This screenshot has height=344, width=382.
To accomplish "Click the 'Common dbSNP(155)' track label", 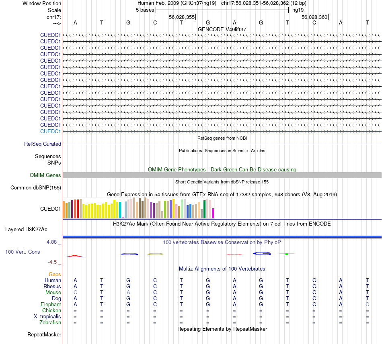I will [36, 188].
